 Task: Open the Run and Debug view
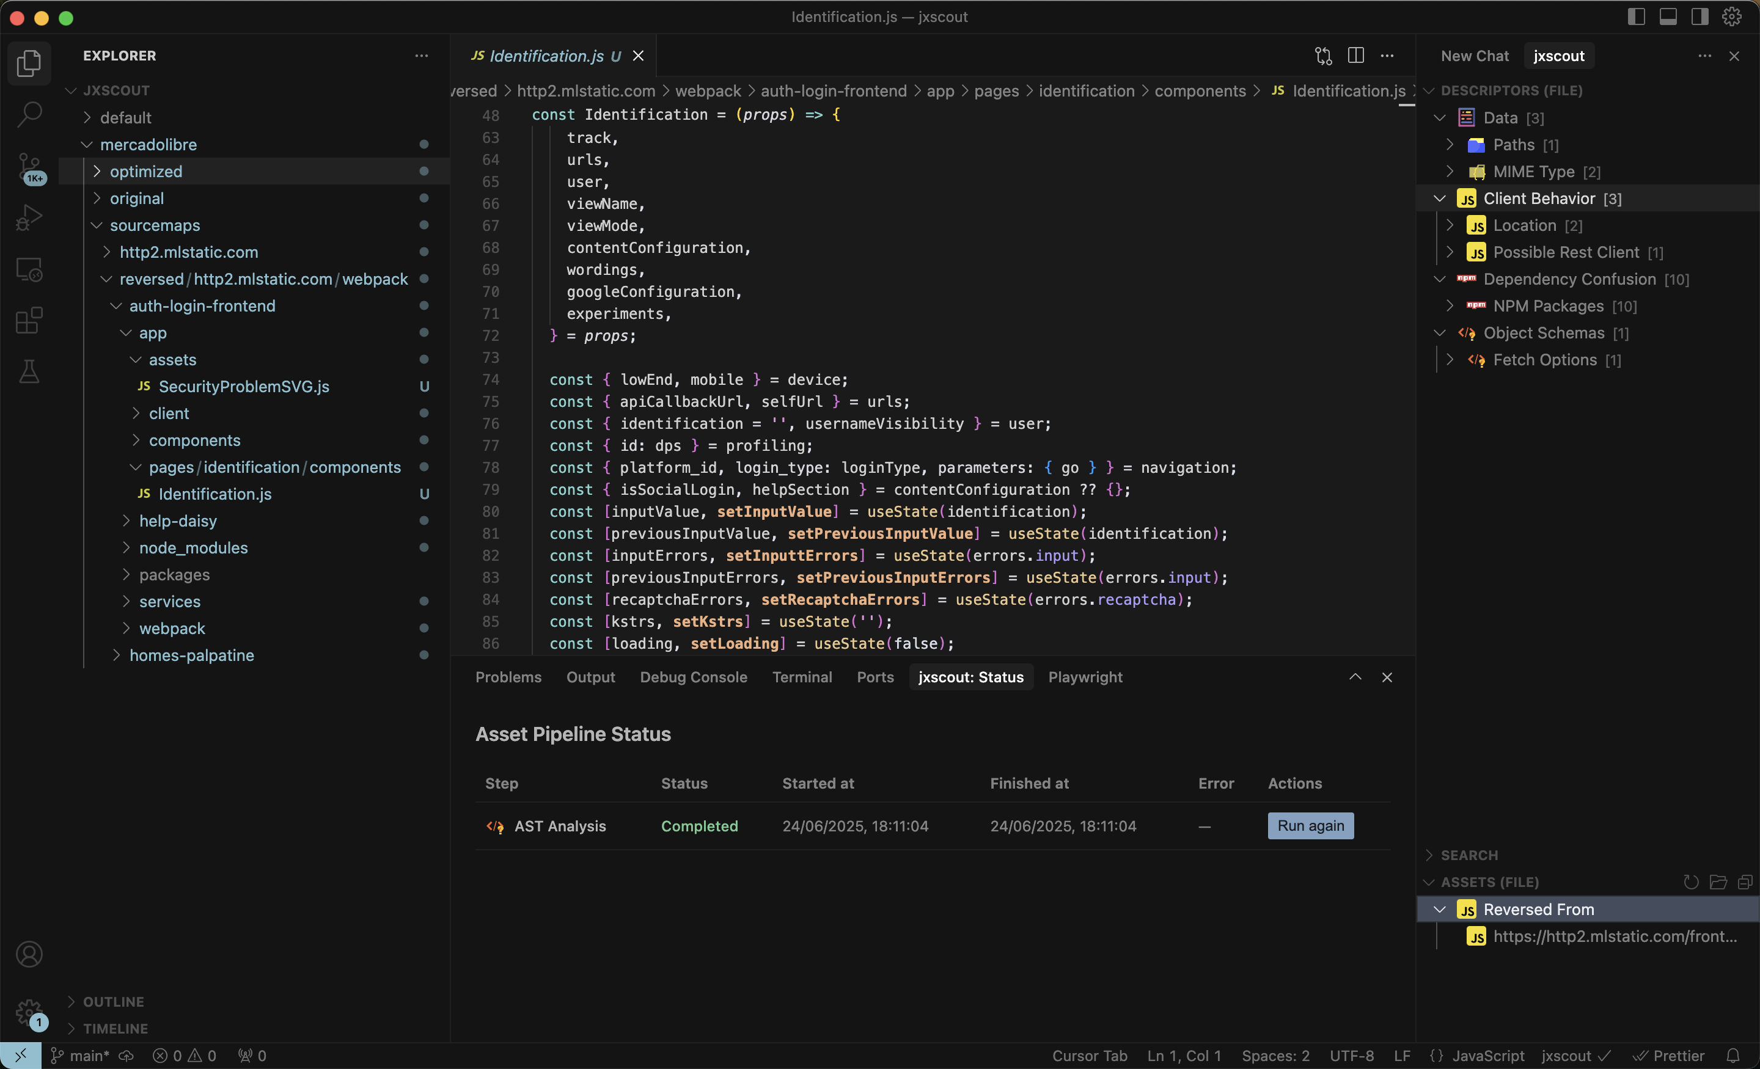(x=29, y=218)
